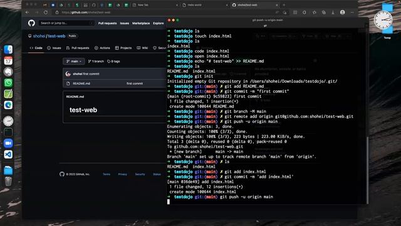Viewport: 401px width, 226px height.
Task: Click Issues in GitHub header navigation
Action: [125, 23]
